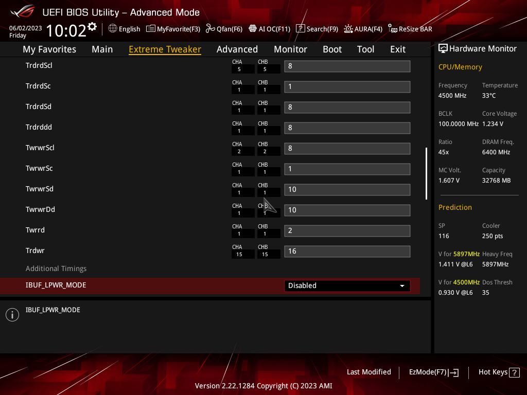Open MyFavorite(F3) list icon
This screenshot has width=527, height=395.
(x=151, y=29)
